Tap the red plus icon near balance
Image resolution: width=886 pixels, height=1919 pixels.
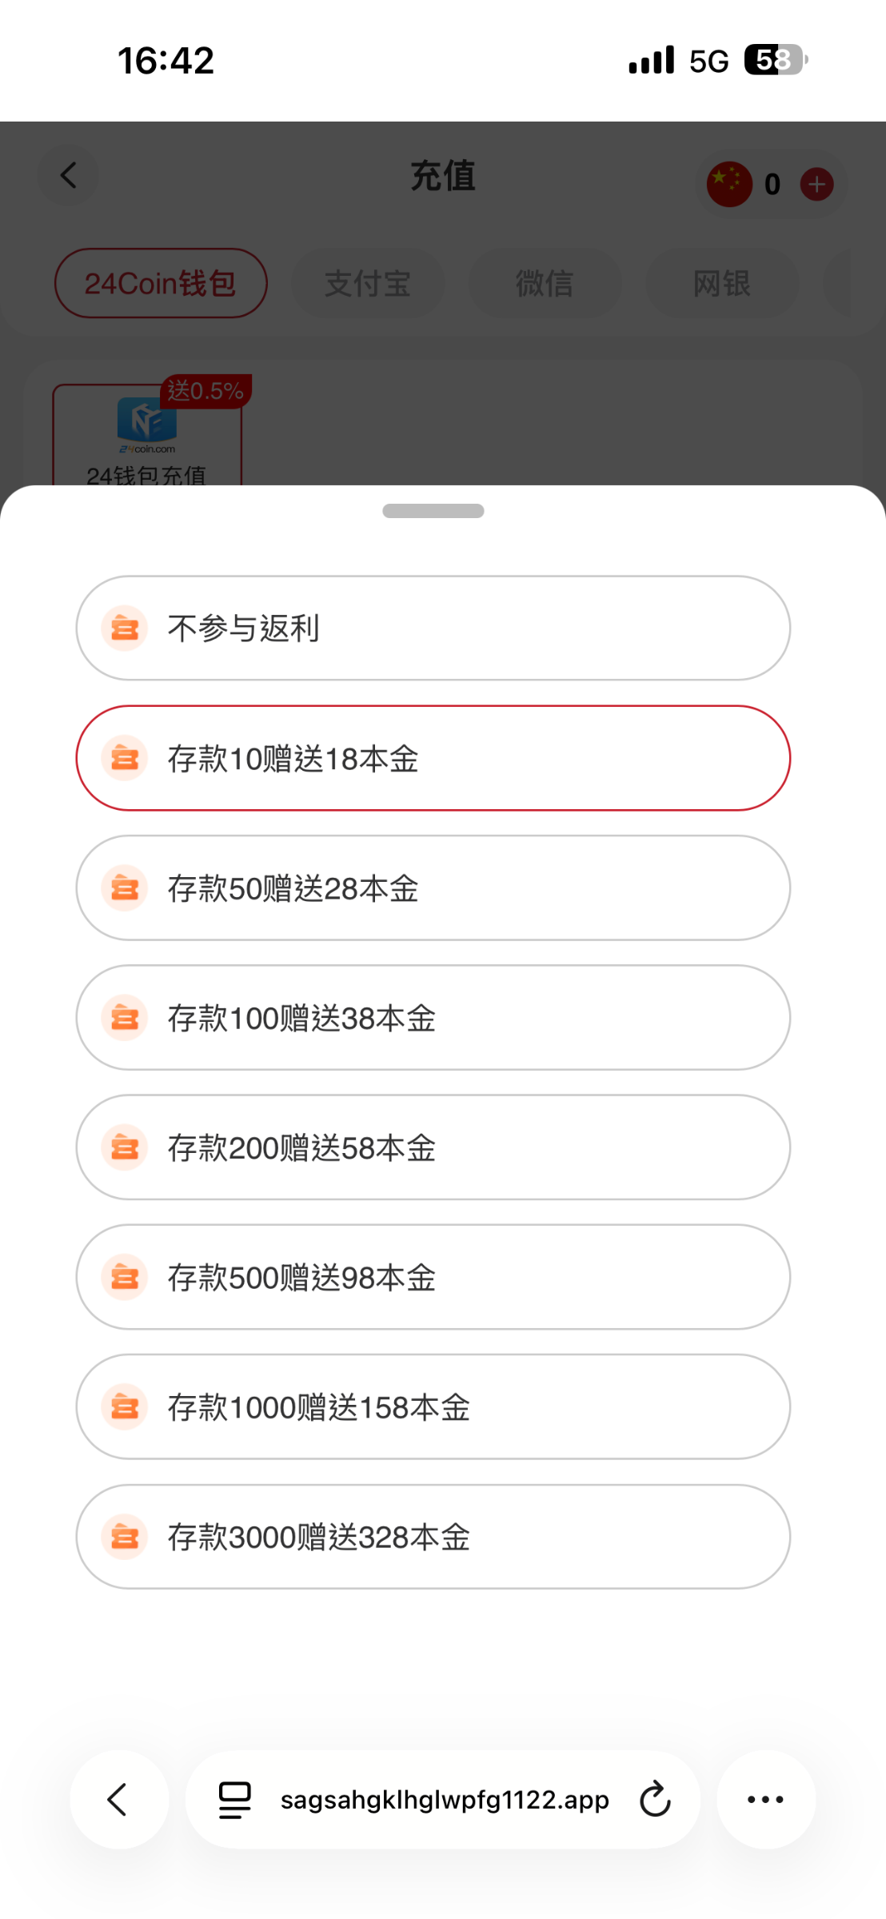point(816,185)
